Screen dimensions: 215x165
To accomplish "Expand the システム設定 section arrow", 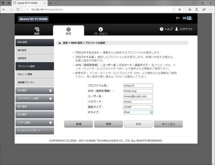I will click(51, 123).
